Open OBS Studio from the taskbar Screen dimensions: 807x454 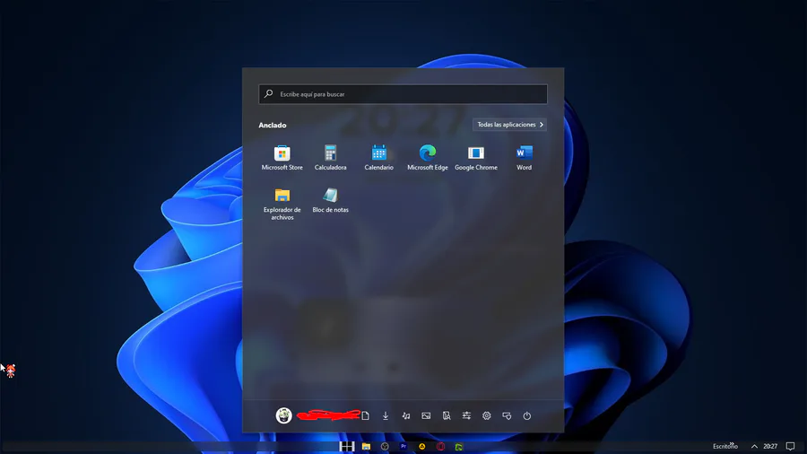[385, 446]
